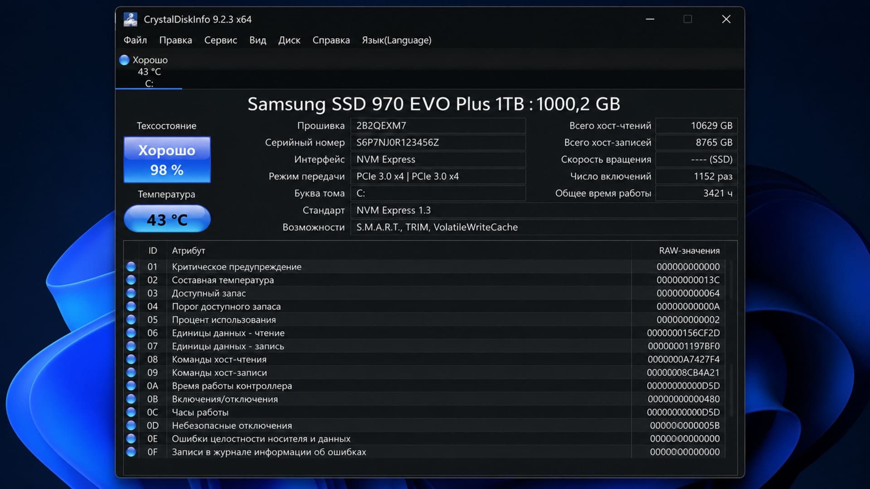Click the serial number field S6P7NJ0R123456Z

438,143
